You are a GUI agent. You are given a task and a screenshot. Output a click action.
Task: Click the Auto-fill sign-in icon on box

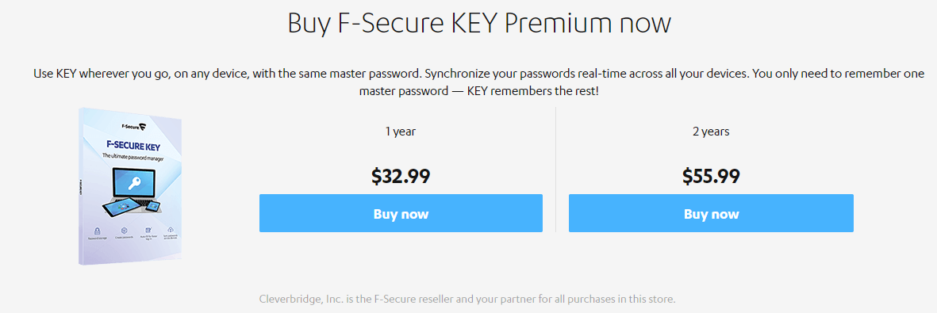148,230
